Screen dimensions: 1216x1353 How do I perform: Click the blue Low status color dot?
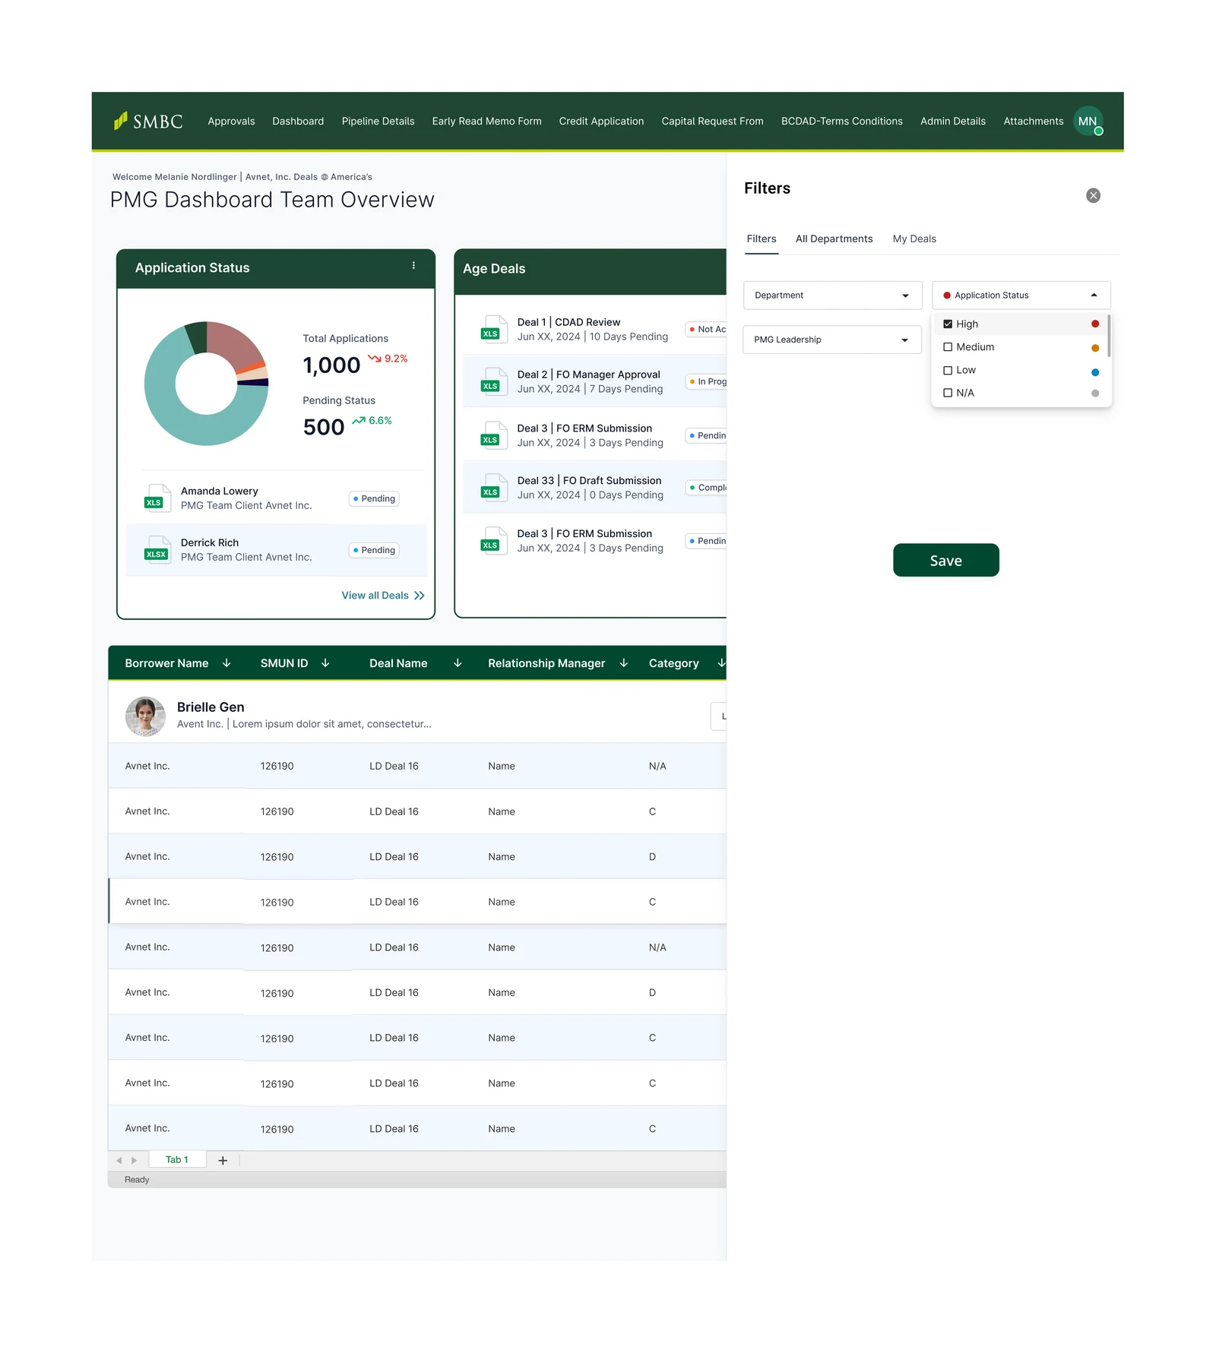pyautogui.click(x=1094, y=372)
